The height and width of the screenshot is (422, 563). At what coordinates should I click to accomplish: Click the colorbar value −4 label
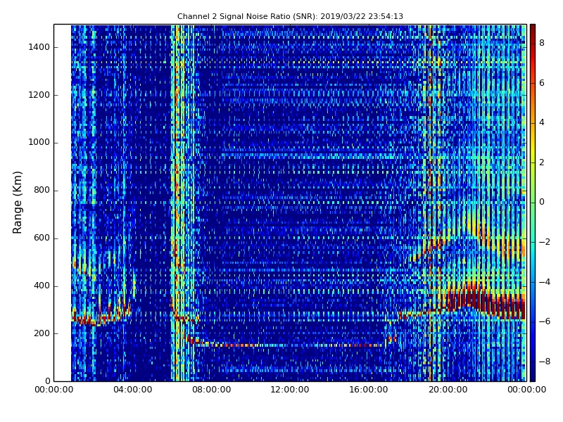545,282
